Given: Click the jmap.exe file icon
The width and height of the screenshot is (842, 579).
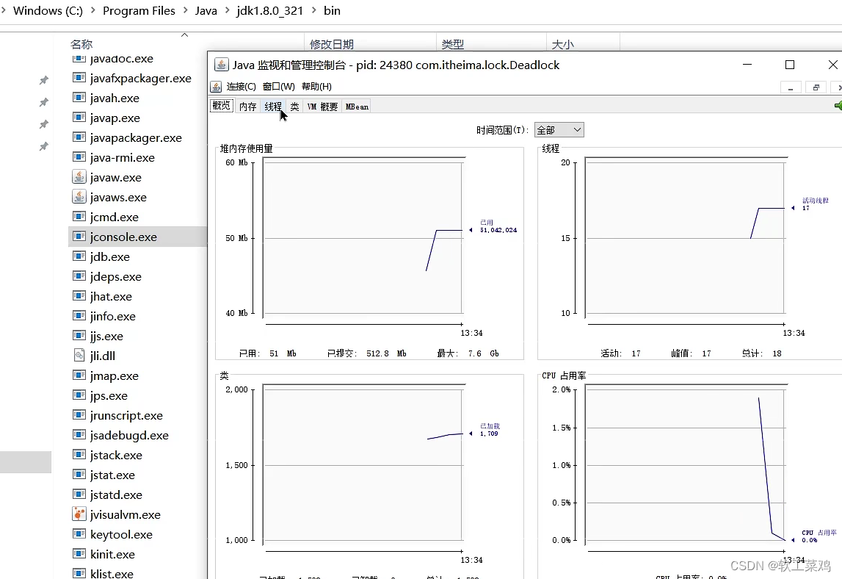Looking at the screenshot, I should coord(79,375).
